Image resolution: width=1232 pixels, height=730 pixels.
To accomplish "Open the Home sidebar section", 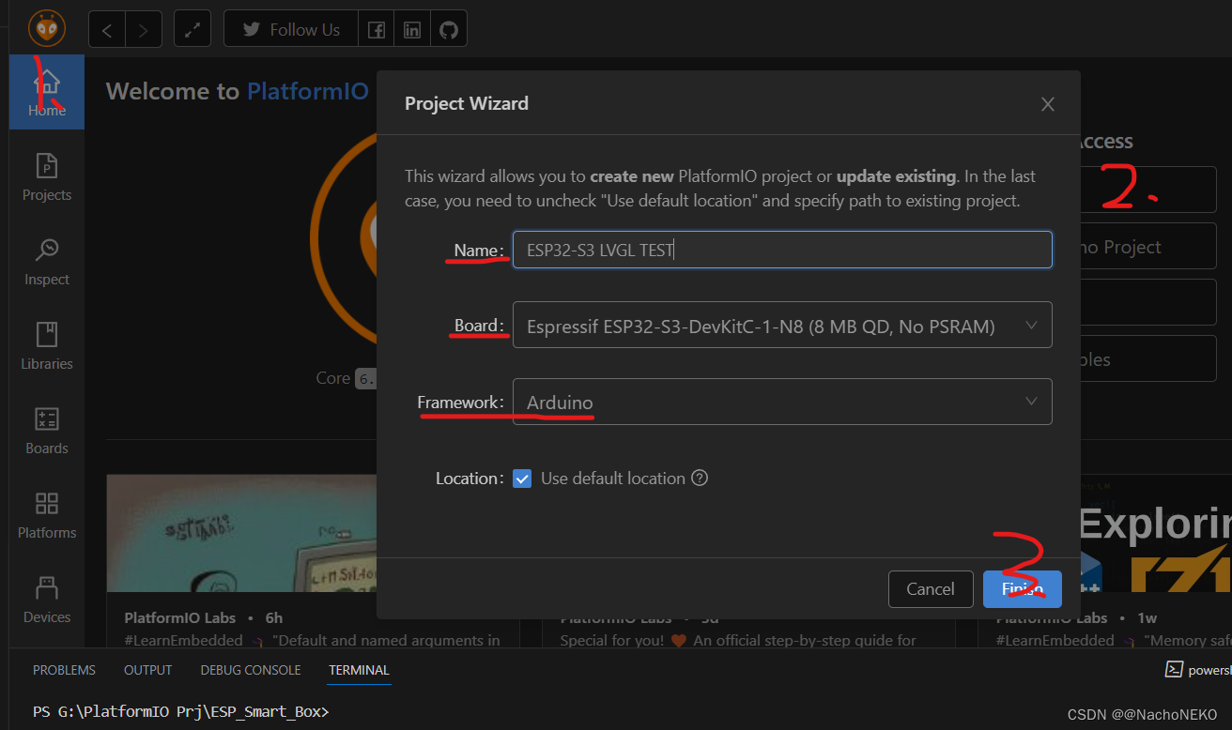I will pyautogui.click(x=47, y=92).
